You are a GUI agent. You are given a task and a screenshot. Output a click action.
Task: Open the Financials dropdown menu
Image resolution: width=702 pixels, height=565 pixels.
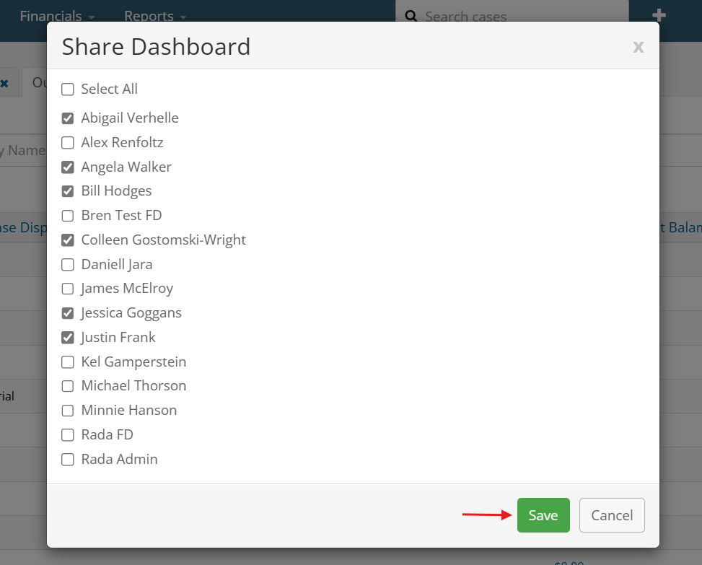[57, 16]
